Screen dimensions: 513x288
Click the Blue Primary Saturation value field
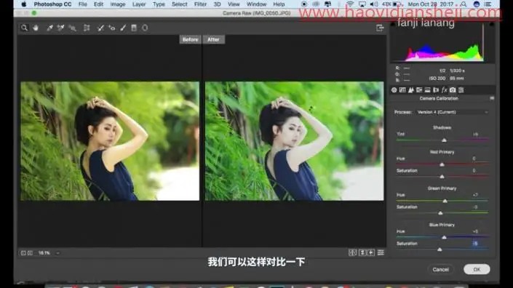click(x=475, y=244)
